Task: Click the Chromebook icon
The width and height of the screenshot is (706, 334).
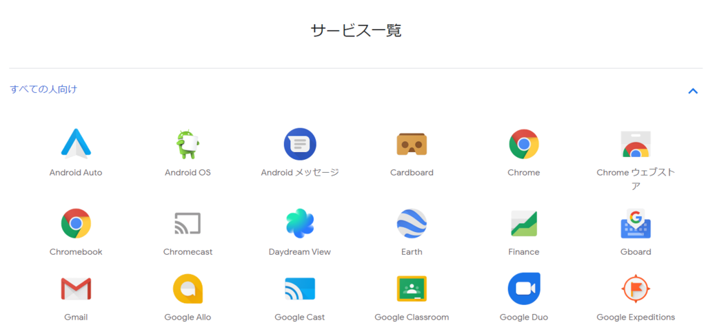Action: 76,223
